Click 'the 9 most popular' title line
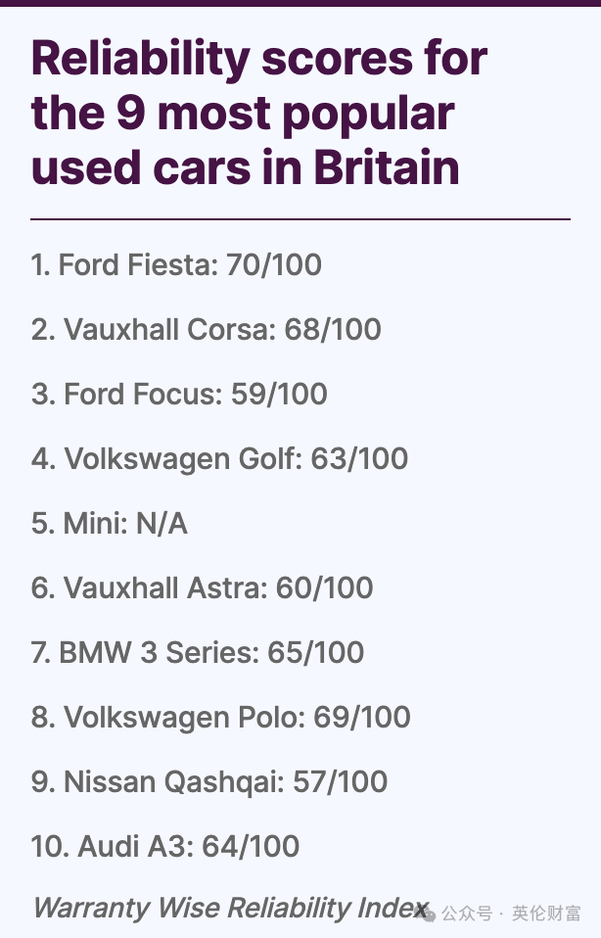The height and width of the screenshot is (938, 601). pyautogui.click(x=243, y=114)
